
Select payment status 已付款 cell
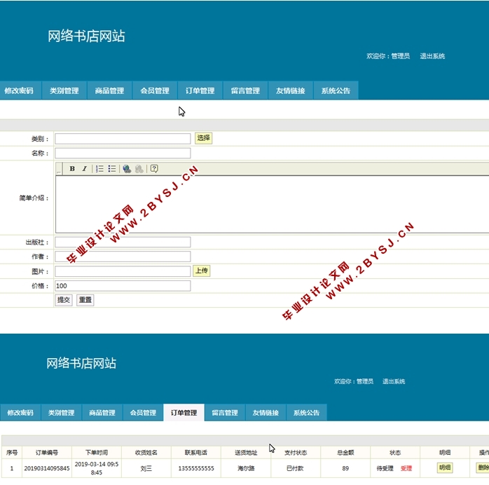tap(296, 468)
